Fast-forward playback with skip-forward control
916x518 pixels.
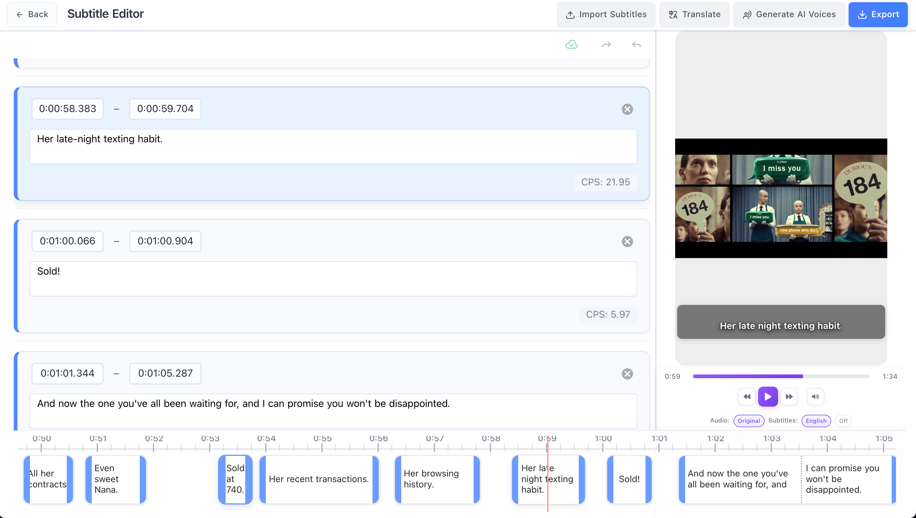point(790,396)
